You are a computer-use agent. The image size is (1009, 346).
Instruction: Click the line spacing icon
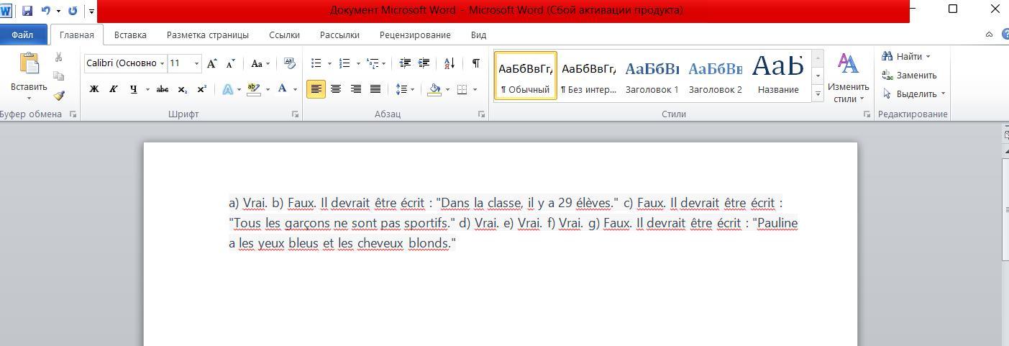point(401,89)
